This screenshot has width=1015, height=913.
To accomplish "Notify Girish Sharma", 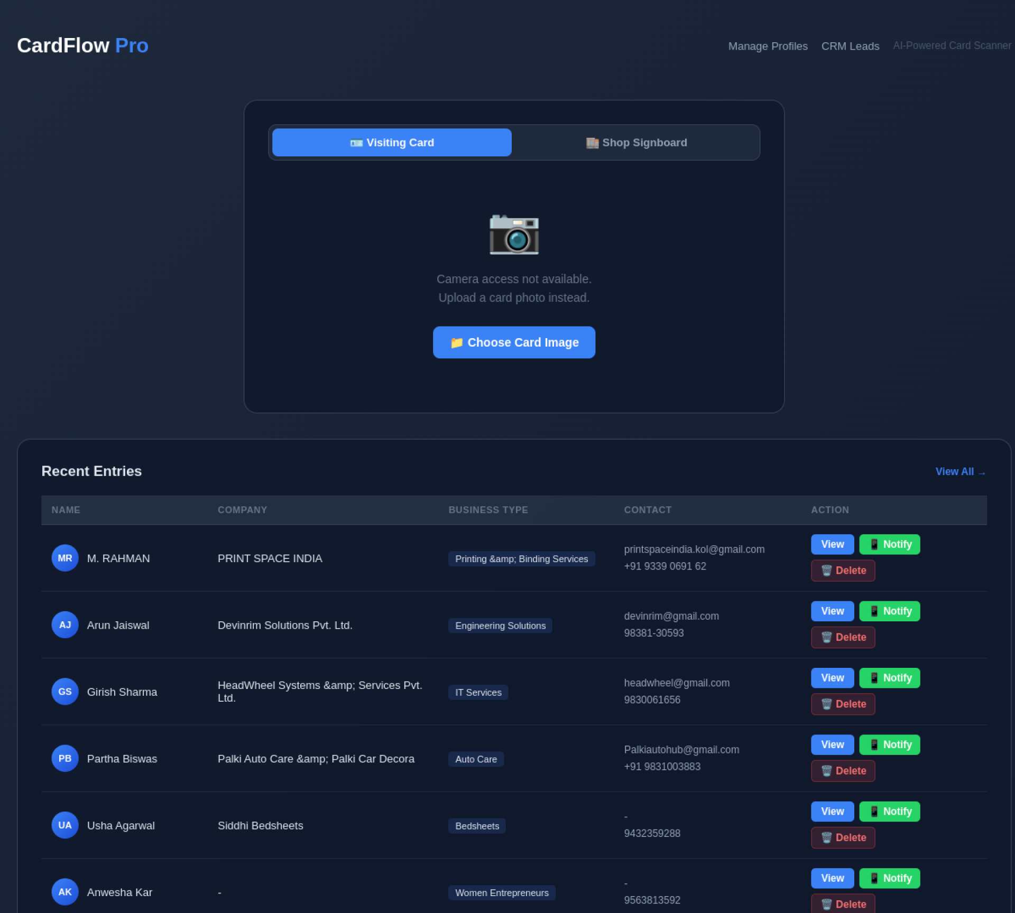I will pyautogui.click(x=890, y=678).
